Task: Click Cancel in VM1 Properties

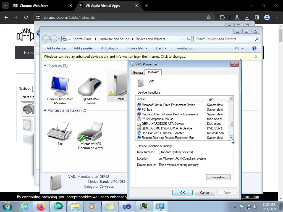Action: pyautogui.click(x=205, y=192)
